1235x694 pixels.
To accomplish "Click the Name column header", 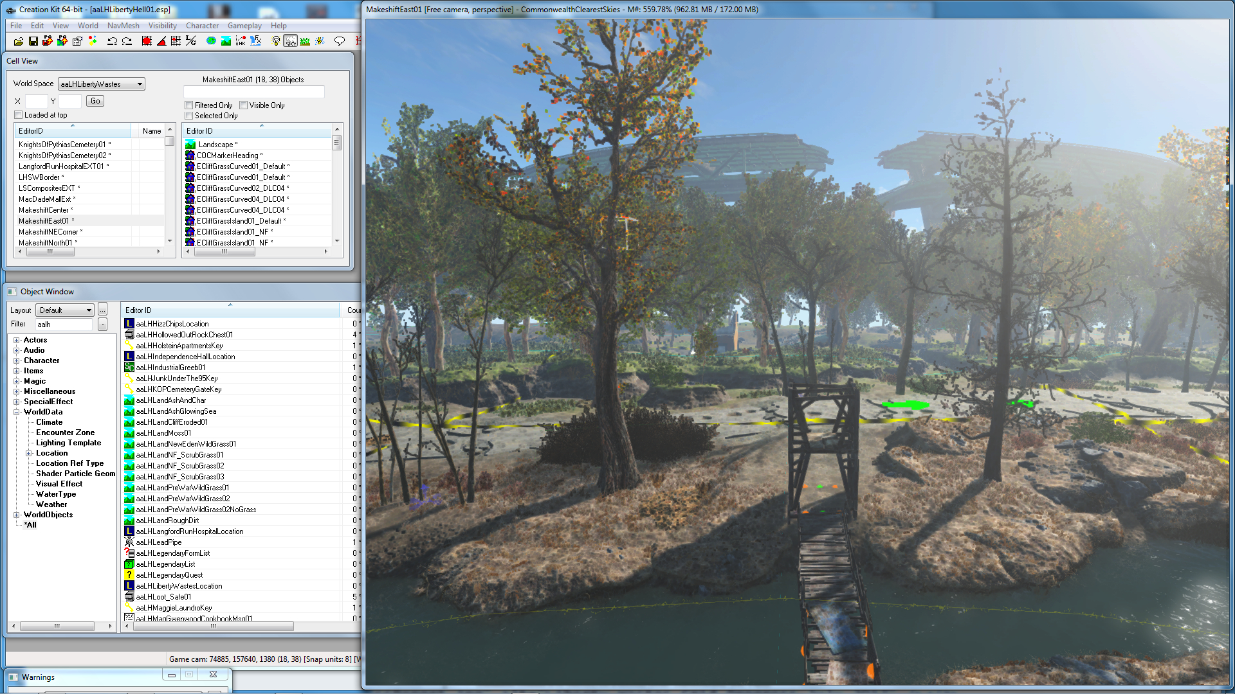I will pos(152,131).
